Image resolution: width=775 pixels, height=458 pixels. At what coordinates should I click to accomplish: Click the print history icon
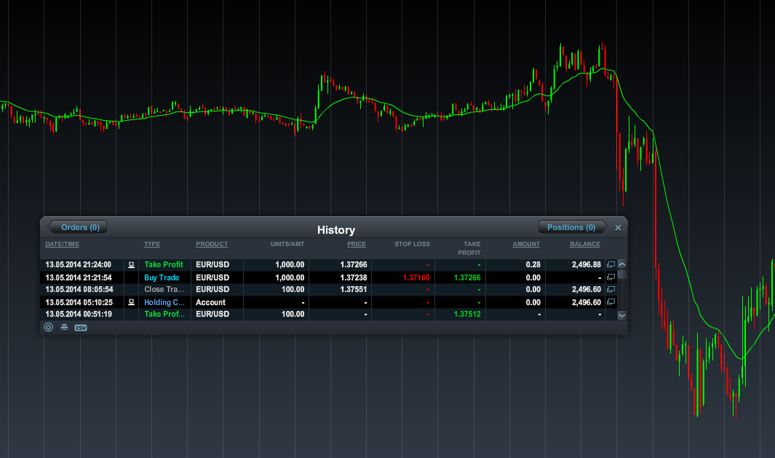64,328
